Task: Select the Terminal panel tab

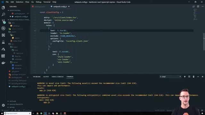Action: click(70, 77)
